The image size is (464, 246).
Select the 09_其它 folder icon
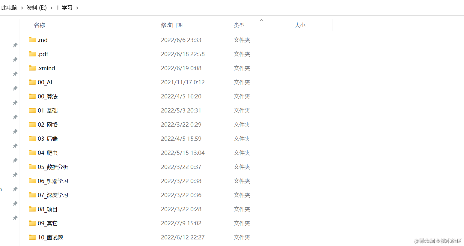(32, 223)
